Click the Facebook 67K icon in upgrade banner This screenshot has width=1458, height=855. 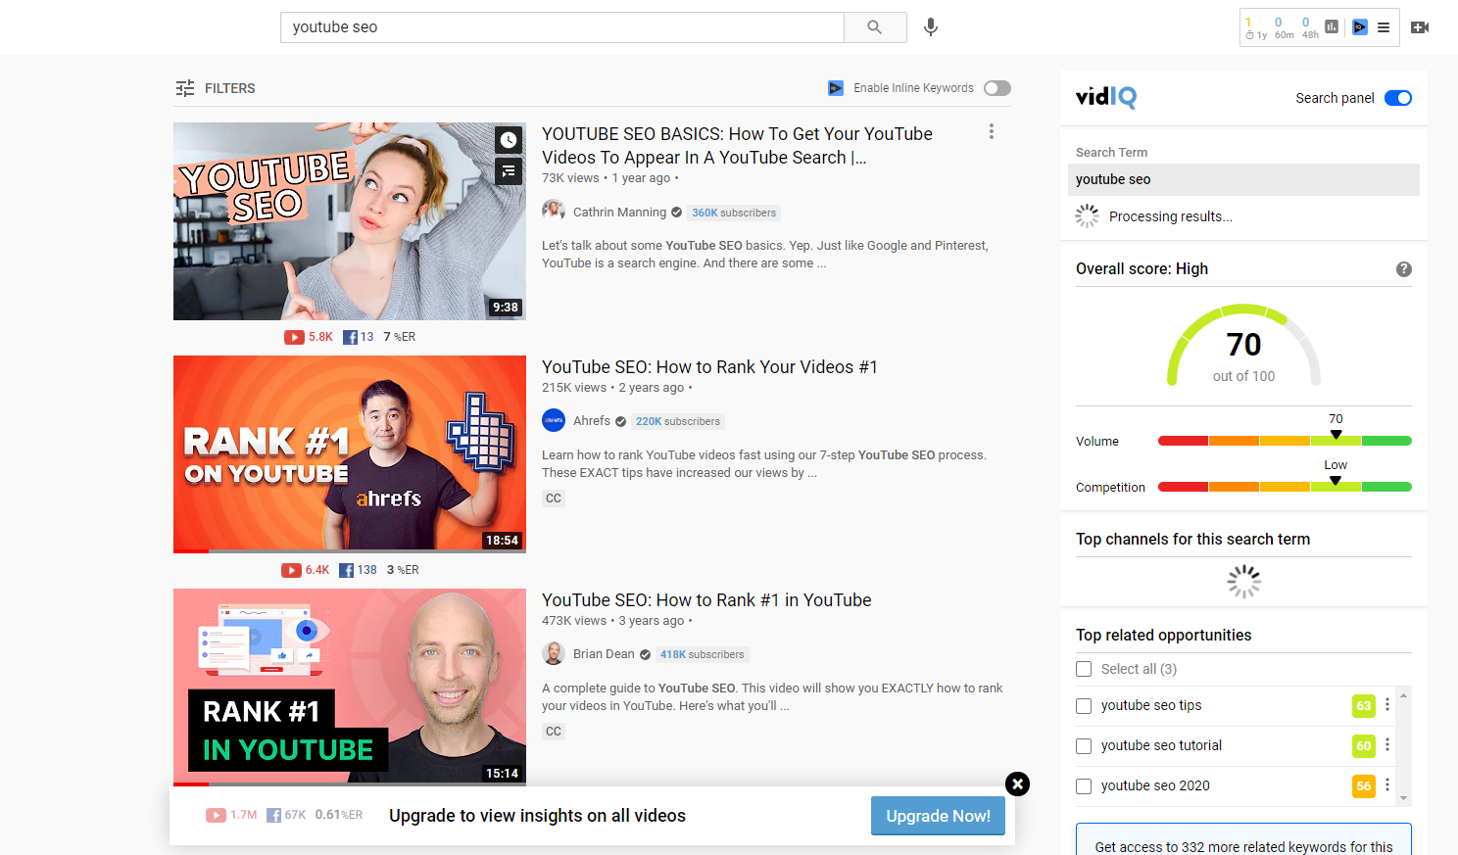[274, 815]
